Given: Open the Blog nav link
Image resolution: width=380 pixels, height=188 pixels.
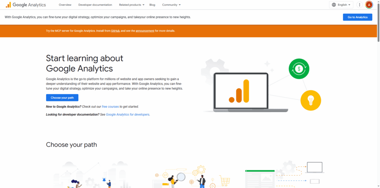Looking at the screenshot, I should coord(152,5).
